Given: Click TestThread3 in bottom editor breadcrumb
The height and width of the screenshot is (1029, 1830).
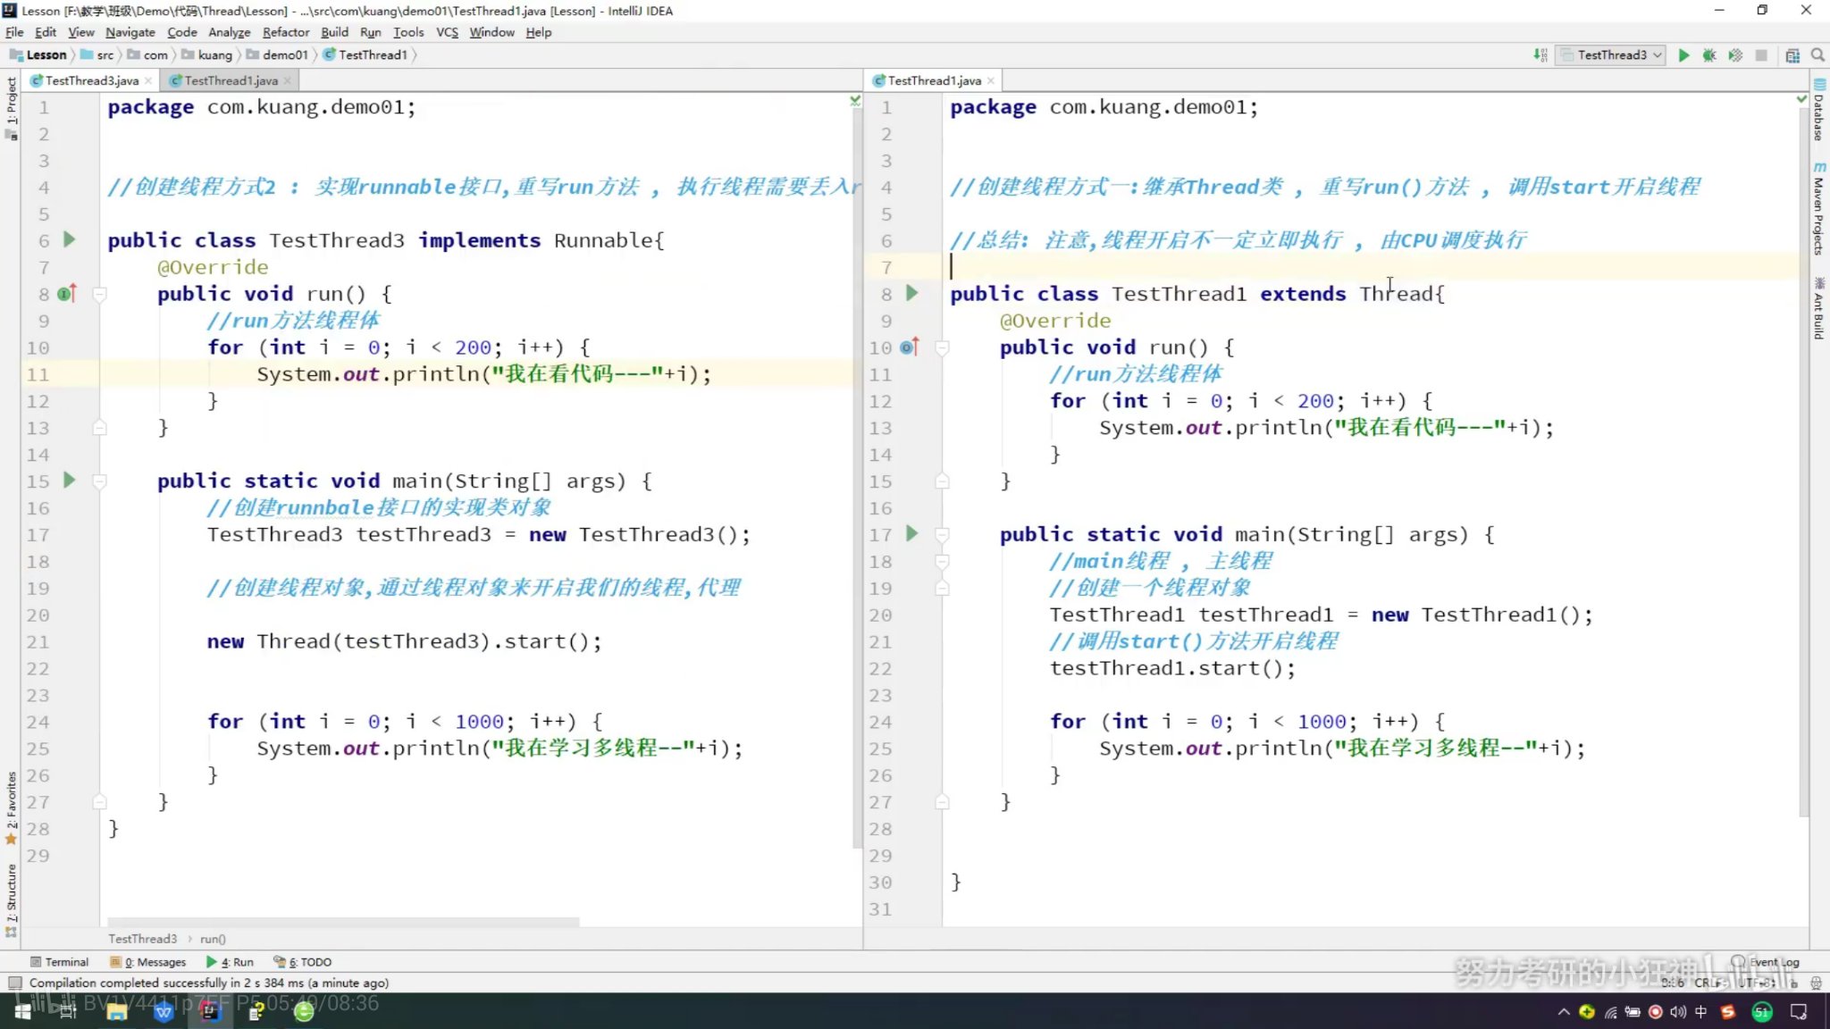Looking at the screenshot, I should (143, 939).
